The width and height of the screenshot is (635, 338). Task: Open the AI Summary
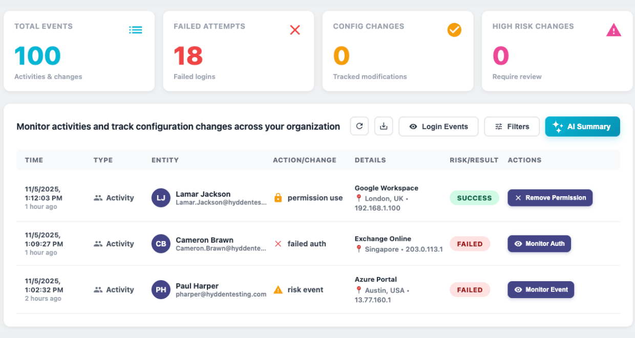(582, 126)
